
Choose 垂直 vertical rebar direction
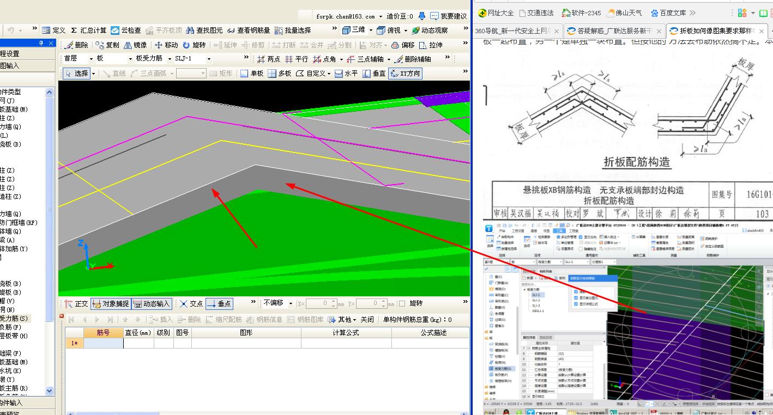[x=375, y=73]
